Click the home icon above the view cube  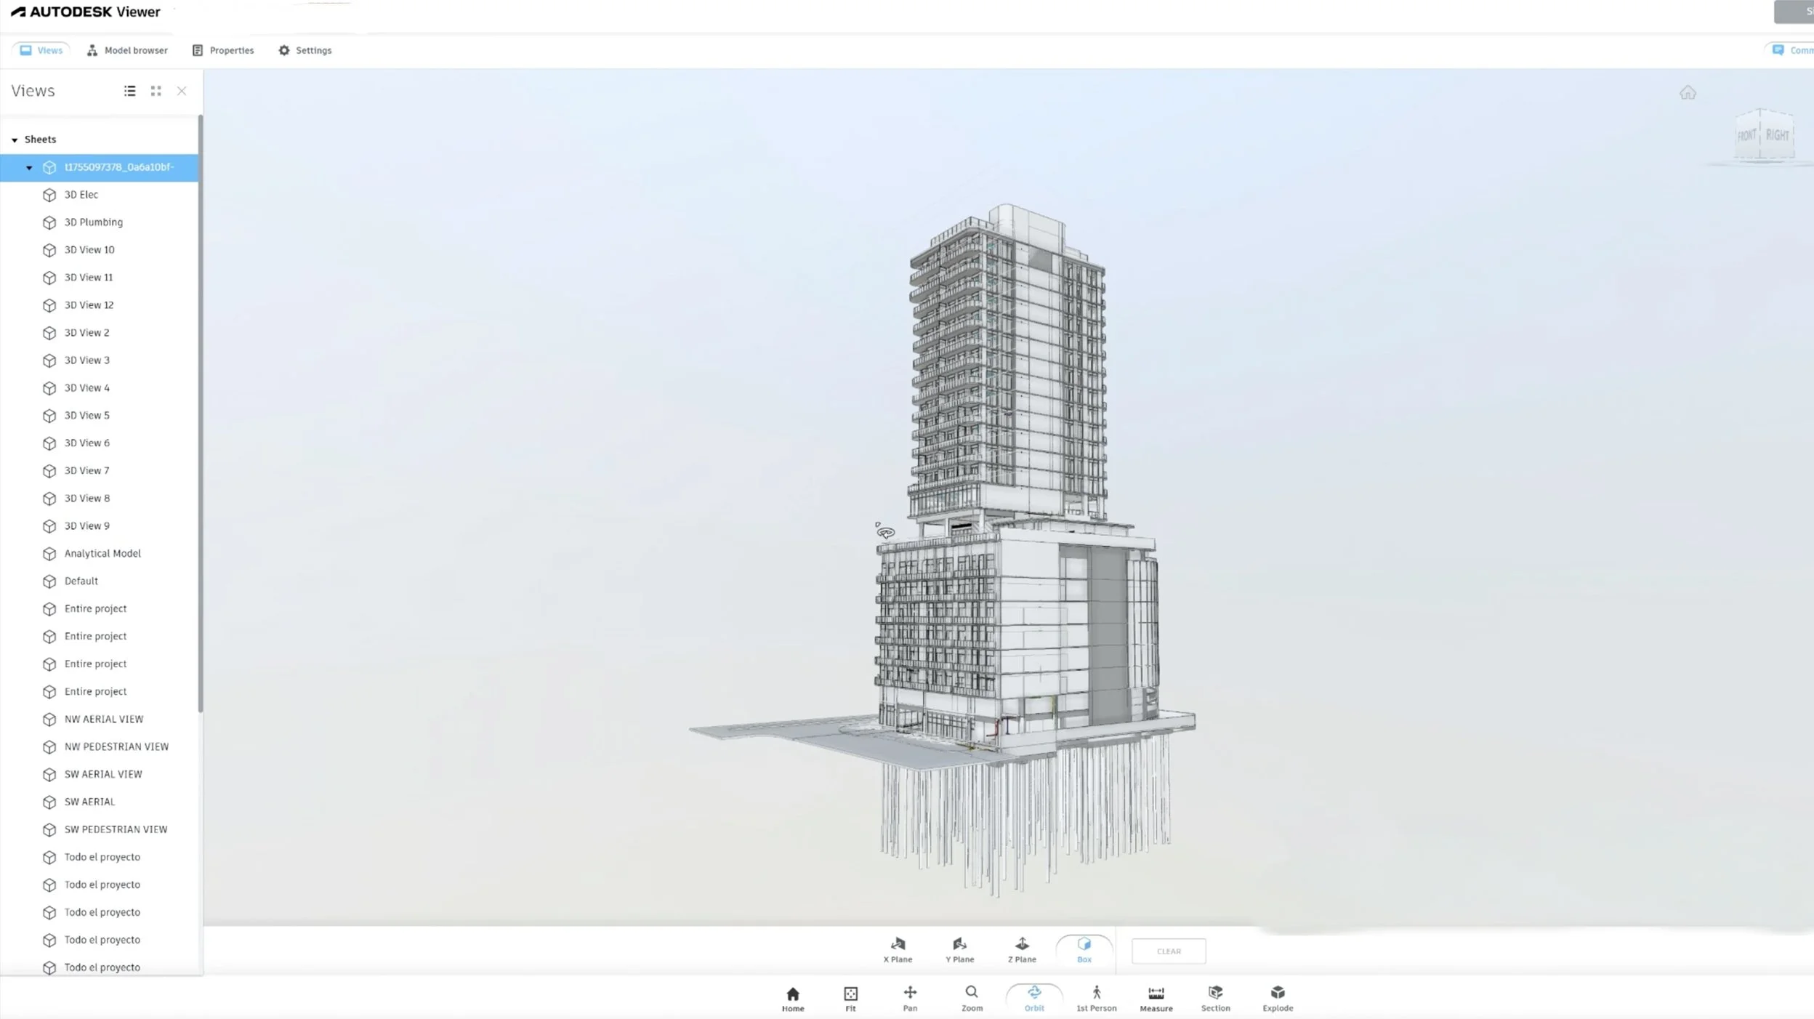1687,92
